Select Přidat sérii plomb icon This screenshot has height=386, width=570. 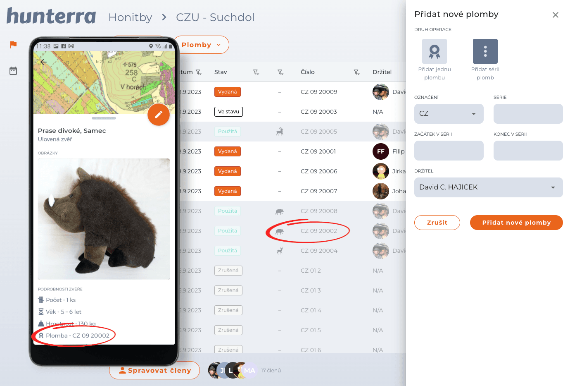pyautogui.click(x=485, y=51)
